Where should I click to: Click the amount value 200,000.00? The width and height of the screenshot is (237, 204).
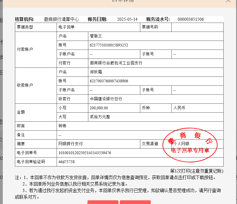pyautogui.click(x=99, y=108)
